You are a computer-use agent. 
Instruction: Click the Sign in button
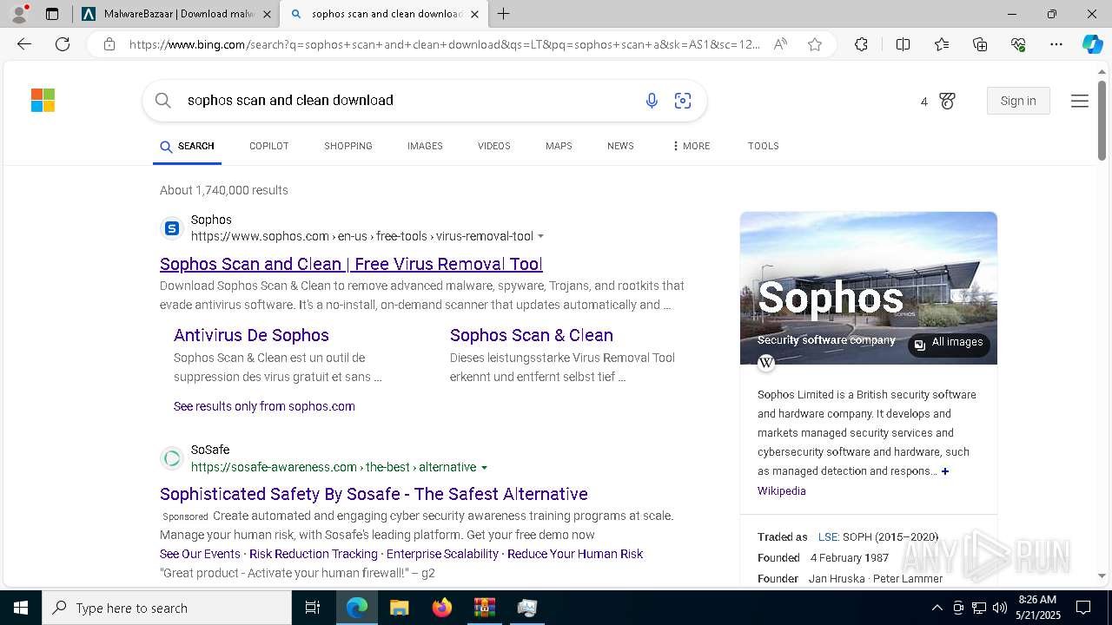pyautogui.click(x=1018, y=101)
